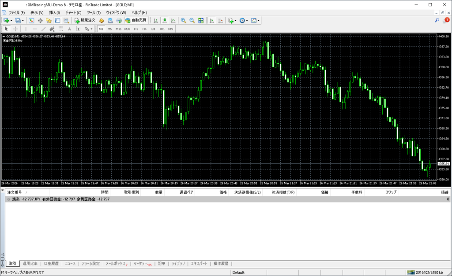
Task: Open the search magnifier icon
Action: 437,20
